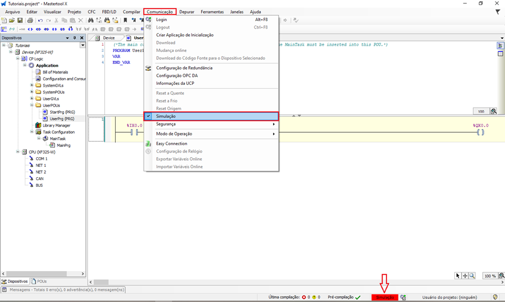Expand the SystemGVLs folder in tree
The image size is (505, 303).
[32, 85]
